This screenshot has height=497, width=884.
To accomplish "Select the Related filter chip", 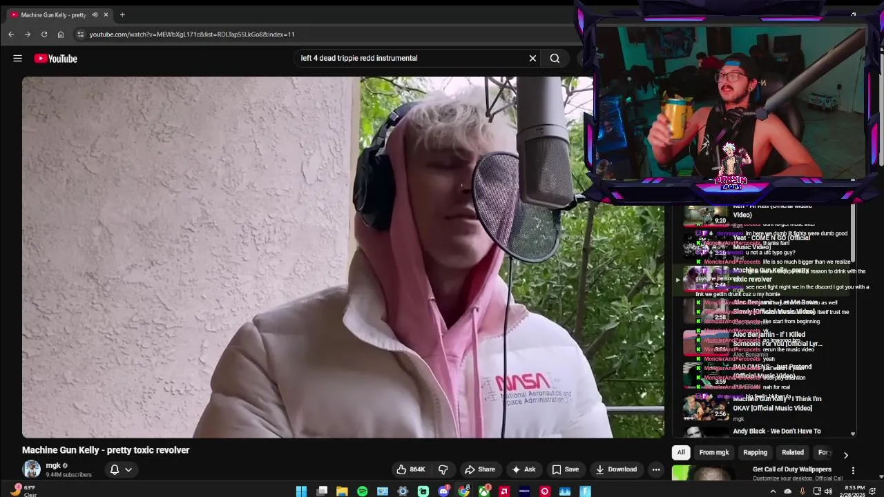I will pyautogui.click(x=793, y=452).
